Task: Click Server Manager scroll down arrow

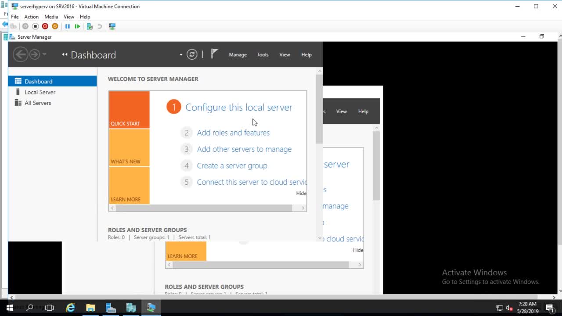Action: click(319, 238)
